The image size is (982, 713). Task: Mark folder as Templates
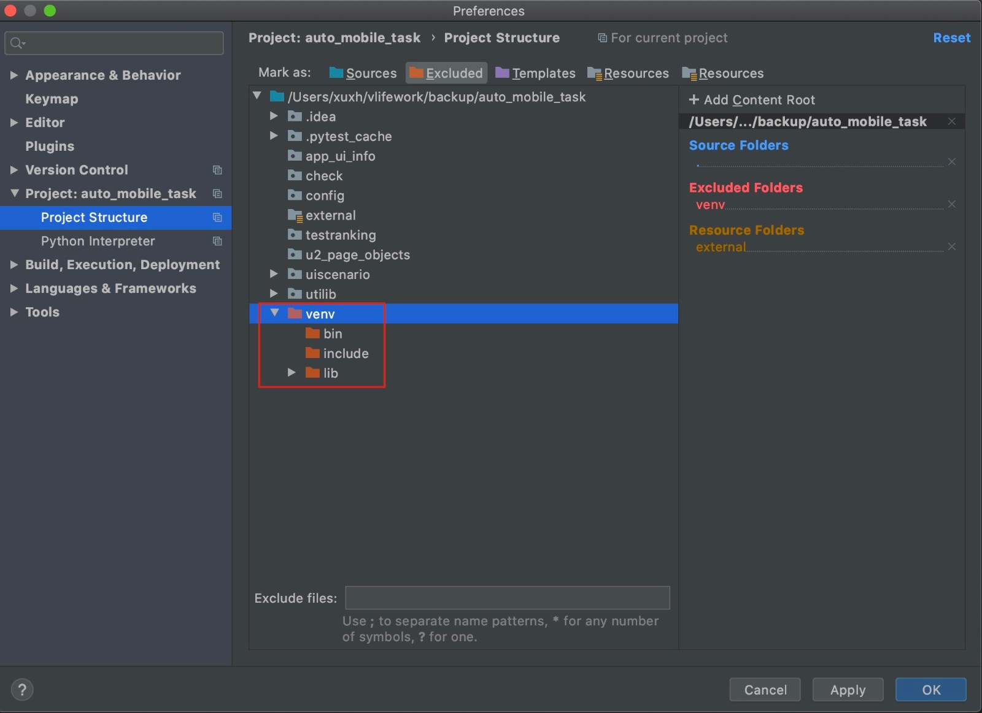(x=535, y=73)
